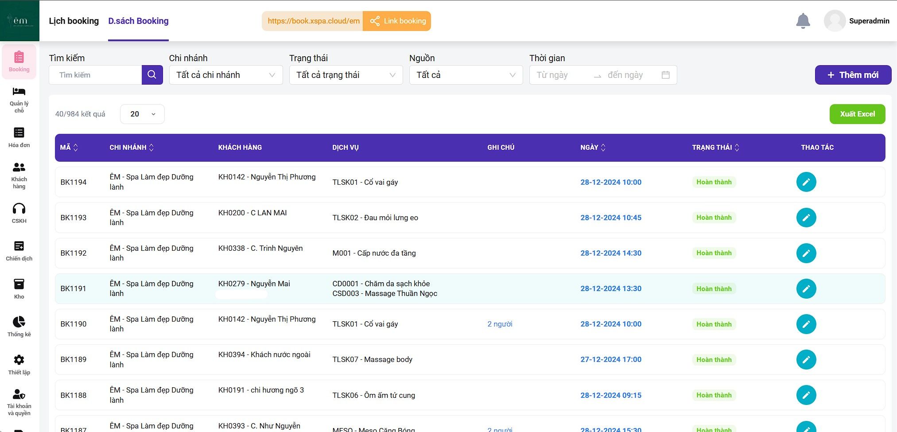
Task: Click the đến ngày end date field
Action: click(x=631, y=75)
